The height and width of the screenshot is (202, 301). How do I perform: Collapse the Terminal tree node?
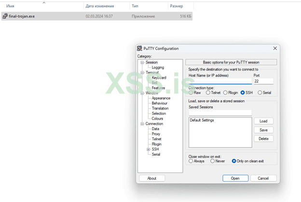[142, 73]
